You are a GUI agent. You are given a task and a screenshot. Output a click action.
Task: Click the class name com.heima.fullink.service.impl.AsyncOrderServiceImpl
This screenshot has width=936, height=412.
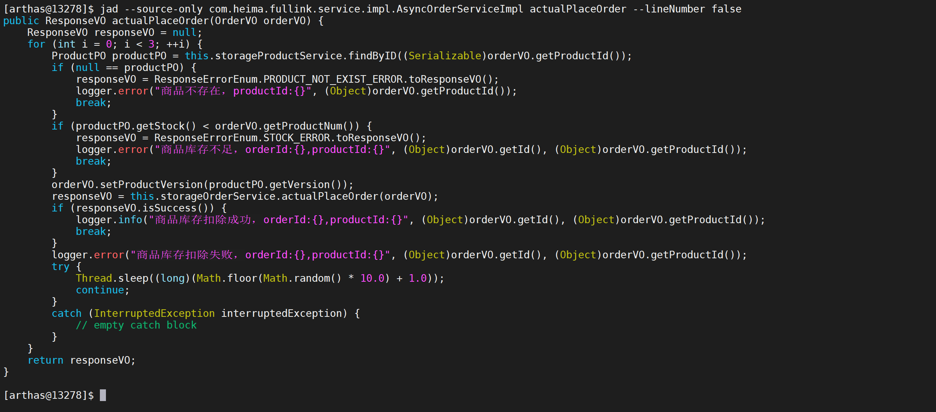point(366,9)
